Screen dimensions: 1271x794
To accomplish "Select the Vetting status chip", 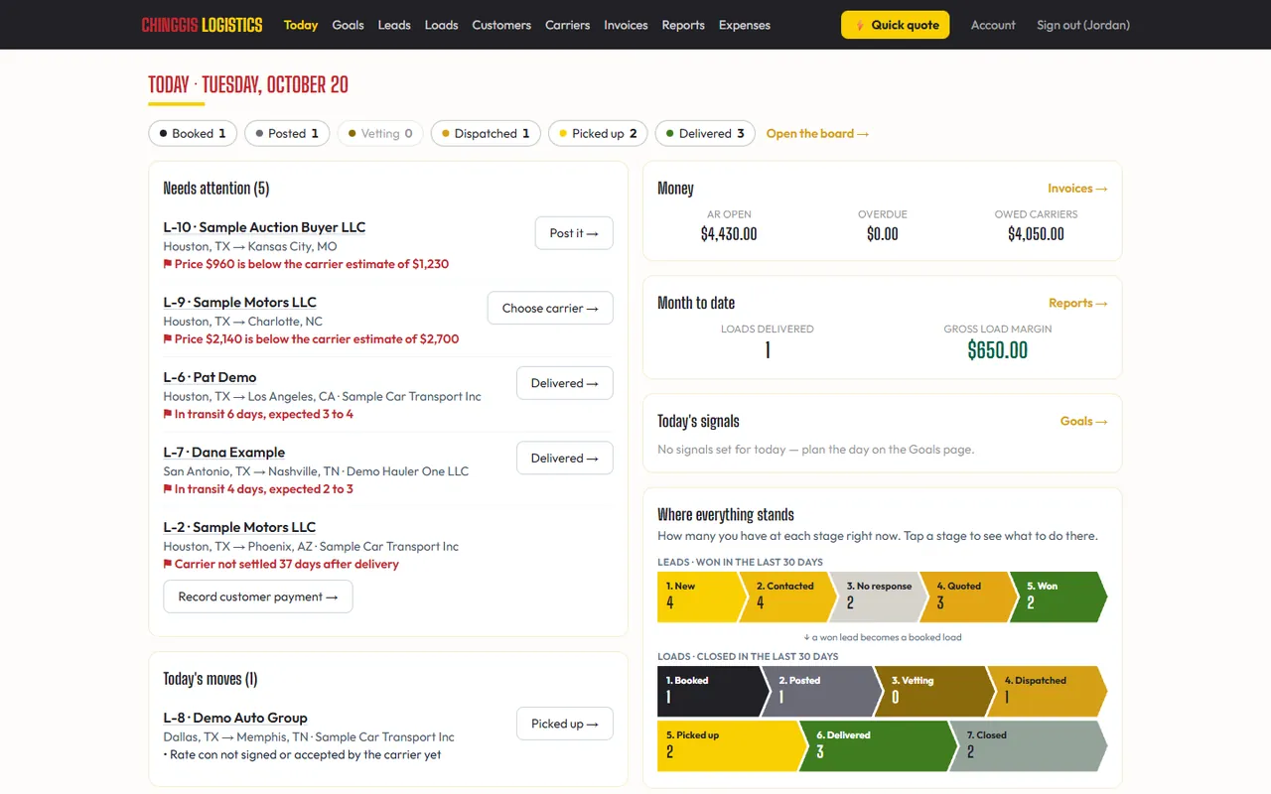I will (380, 134).
